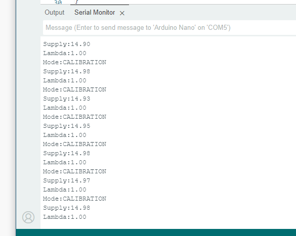Select the line 'Supply:14.97'
This screenshot has height=236, width=296.
pos(67,180)
